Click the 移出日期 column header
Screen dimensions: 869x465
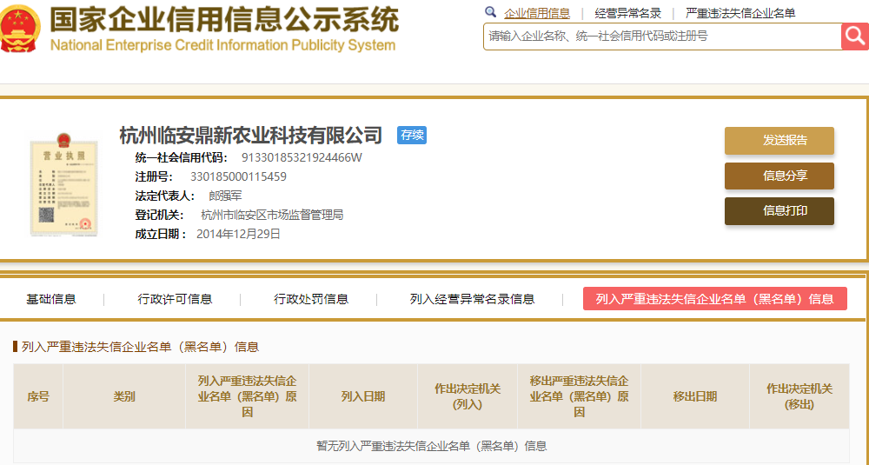(x=695, y=397)
